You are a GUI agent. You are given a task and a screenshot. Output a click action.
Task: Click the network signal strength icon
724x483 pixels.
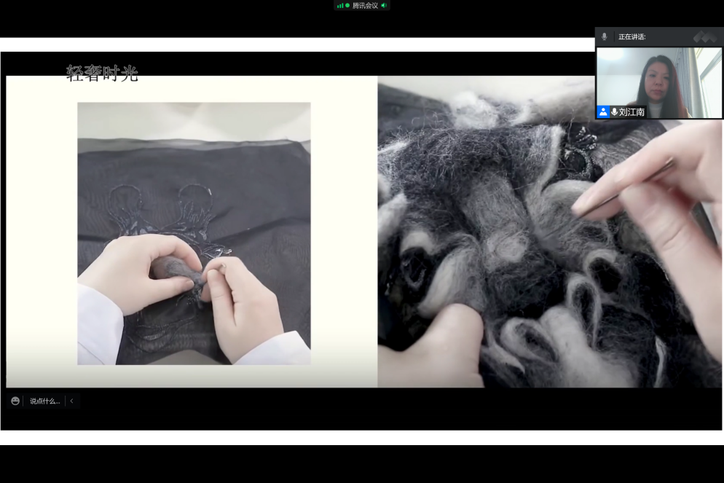(x=339, y=6)
